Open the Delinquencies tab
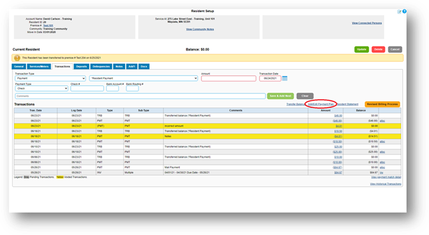Image resolution: width=429 pixels, height=235 pixels. point(101,66)
